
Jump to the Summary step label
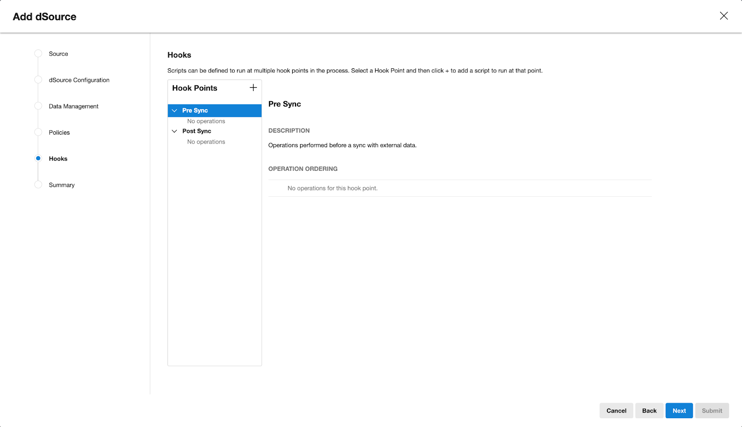tap(62, 185)
